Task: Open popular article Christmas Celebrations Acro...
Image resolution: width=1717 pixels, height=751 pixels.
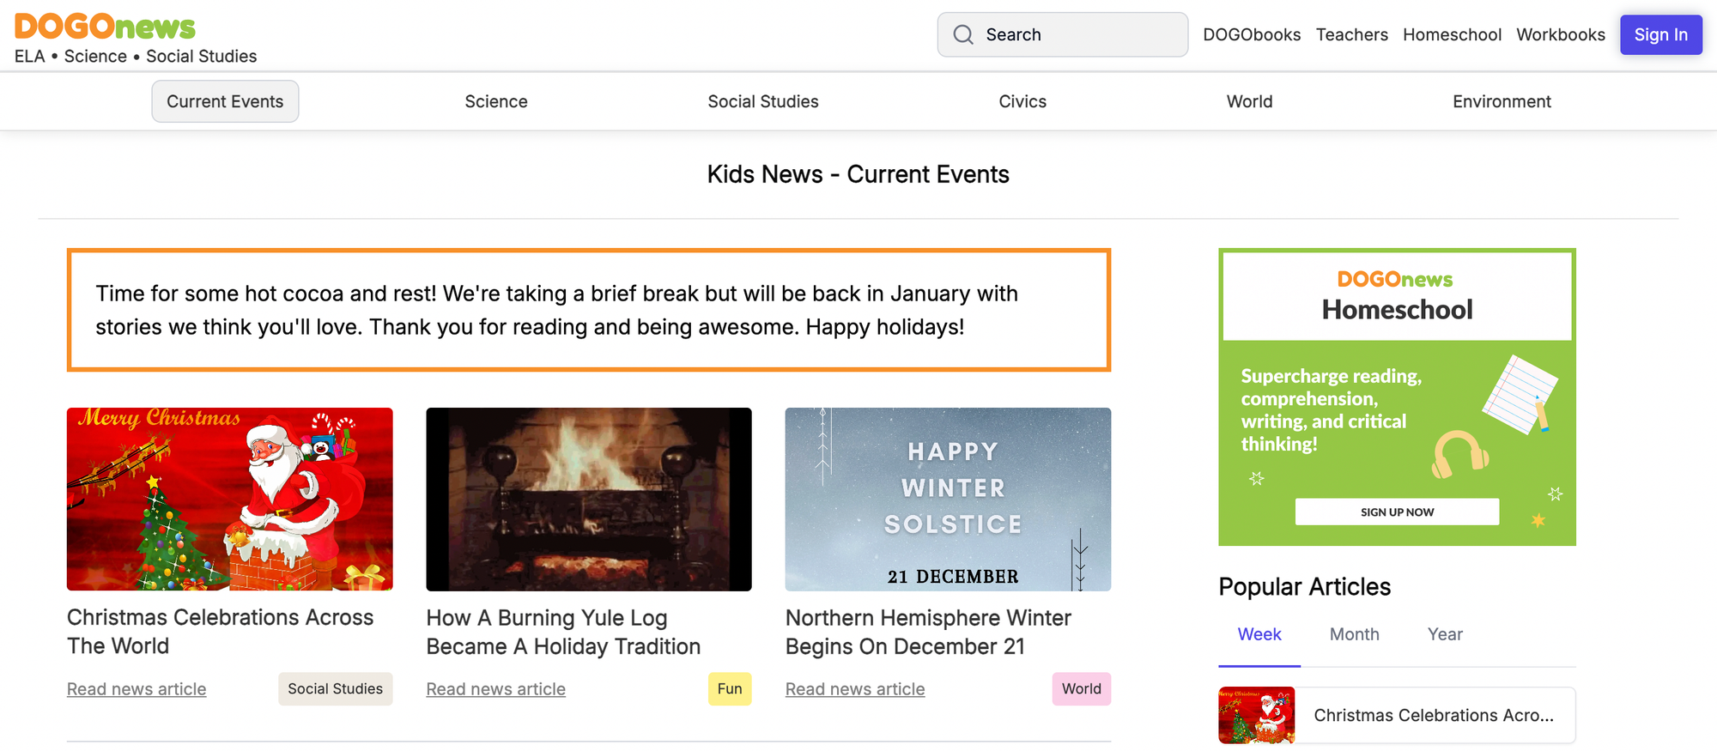Action: (1434, 715)
